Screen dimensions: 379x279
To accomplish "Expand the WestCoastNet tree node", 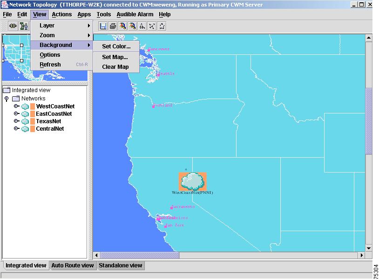I will point(16,106).
